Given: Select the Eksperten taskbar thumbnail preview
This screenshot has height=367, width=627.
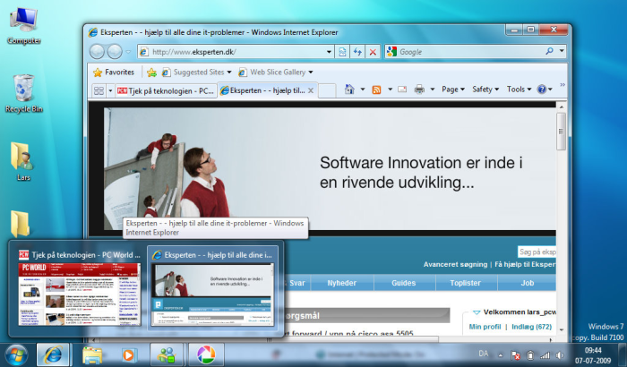Looking at the screenshot, I should click(213, 288).
